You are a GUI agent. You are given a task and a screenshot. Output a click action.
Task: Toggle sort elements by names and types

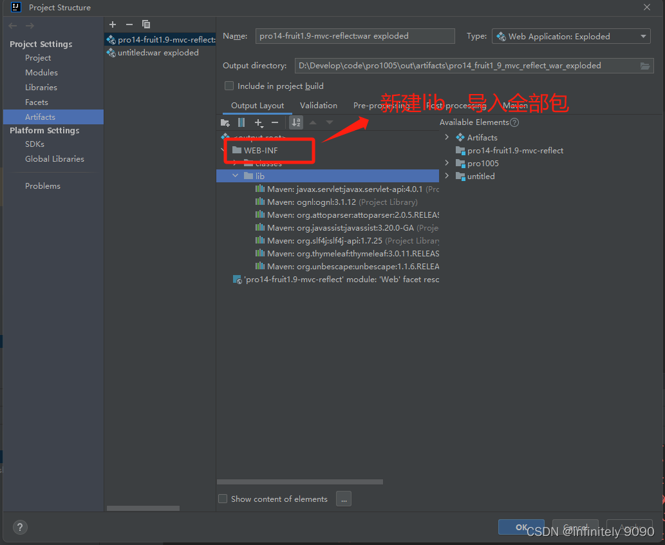(296, 122)
